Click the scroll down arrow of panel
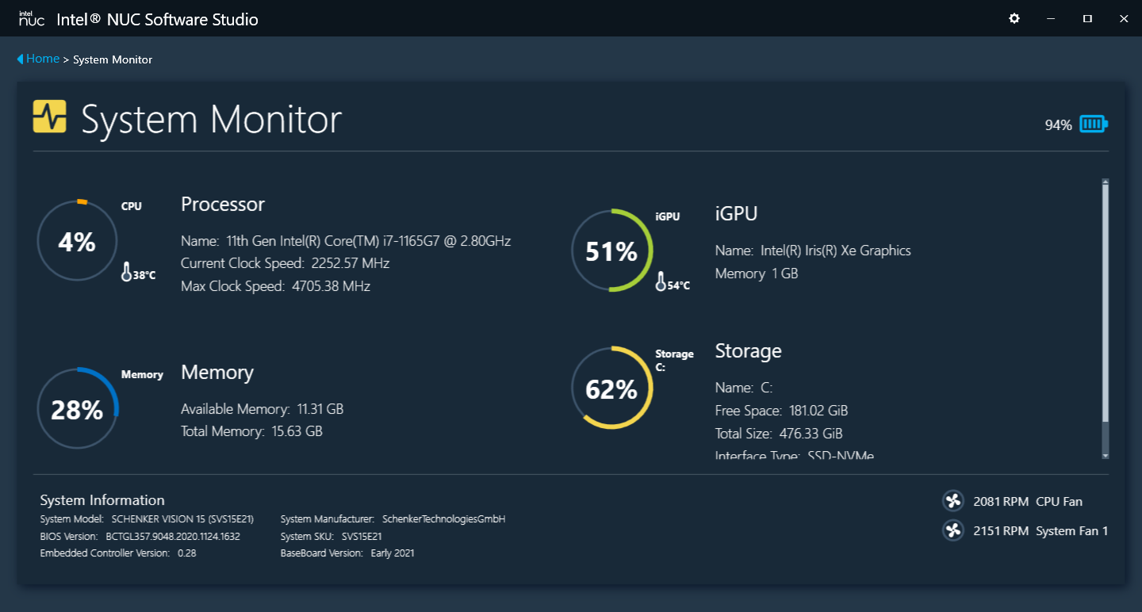The width and height of the screenshot is (1142, 612). point(1106,455)
